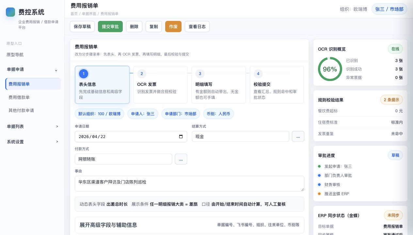Click the 申请部门：市场部 chip
413x235 pixels.
(181, 114)
